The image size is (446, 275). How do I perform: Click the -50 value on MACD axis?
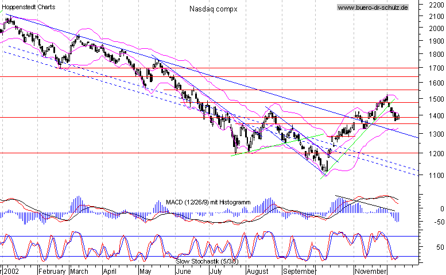pyautogui.click(x=438, y=222)
